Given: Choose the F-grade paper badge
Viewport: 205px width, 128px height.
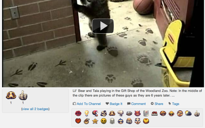Looking at the screenshot, I should [x=146, y=113].
